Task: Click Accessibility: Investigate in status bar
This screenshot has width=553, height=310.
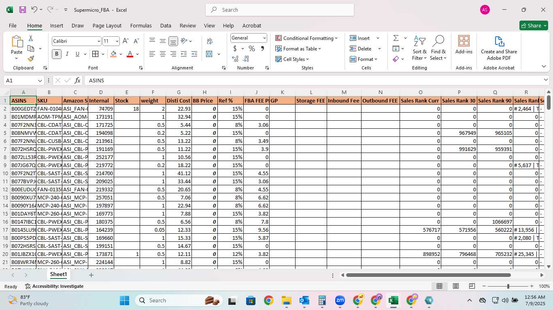Action: 54,286
